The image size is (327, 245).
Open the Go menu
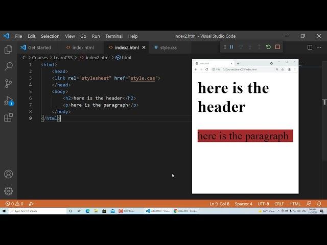83,36
